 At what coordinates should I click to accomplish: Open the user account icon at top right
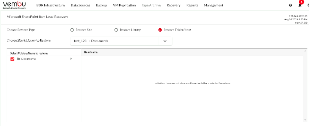pos(308,5)
